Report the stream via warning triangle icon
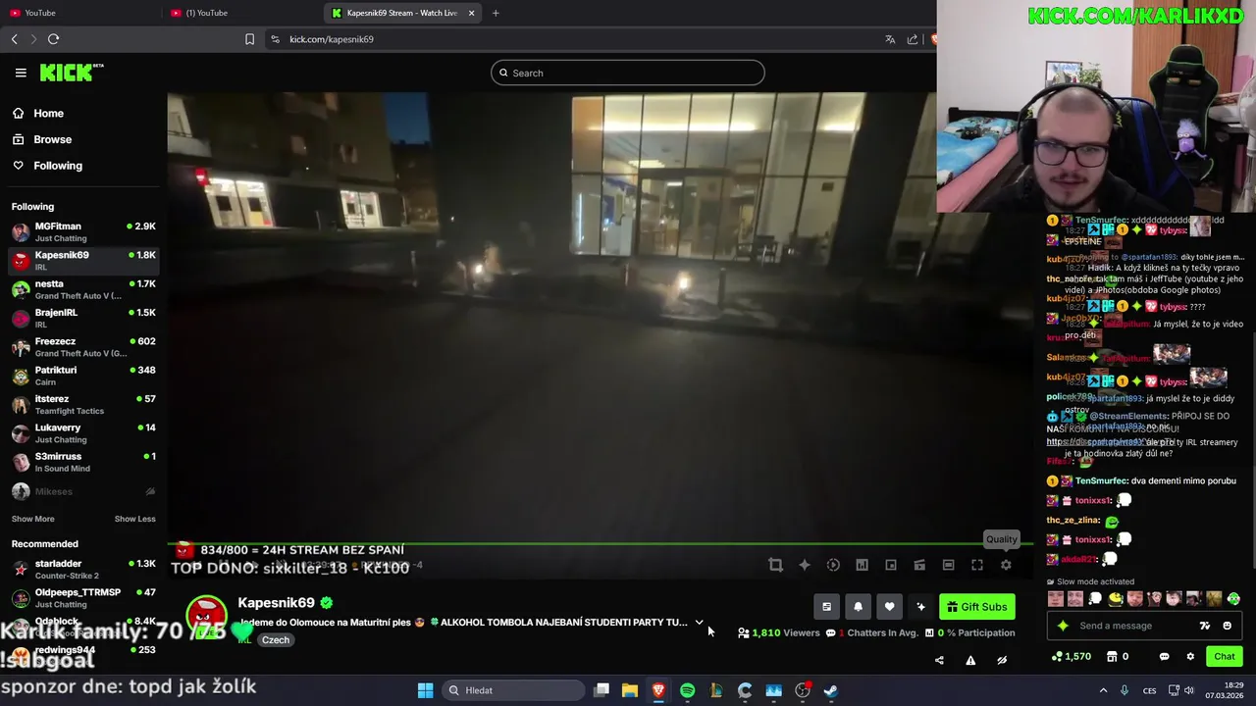 [x=970, y=660]
